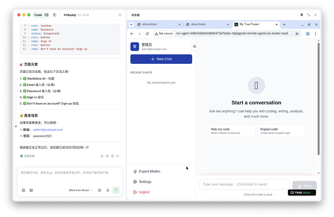Pin the browser panel
Viewport: 334px width, 217px height.
tap(302, 15)
